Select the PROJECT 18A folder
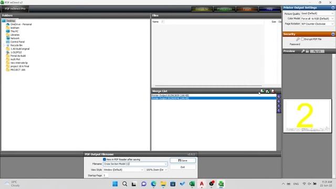Viewport: 336px width, 189px height. [18, 70]
